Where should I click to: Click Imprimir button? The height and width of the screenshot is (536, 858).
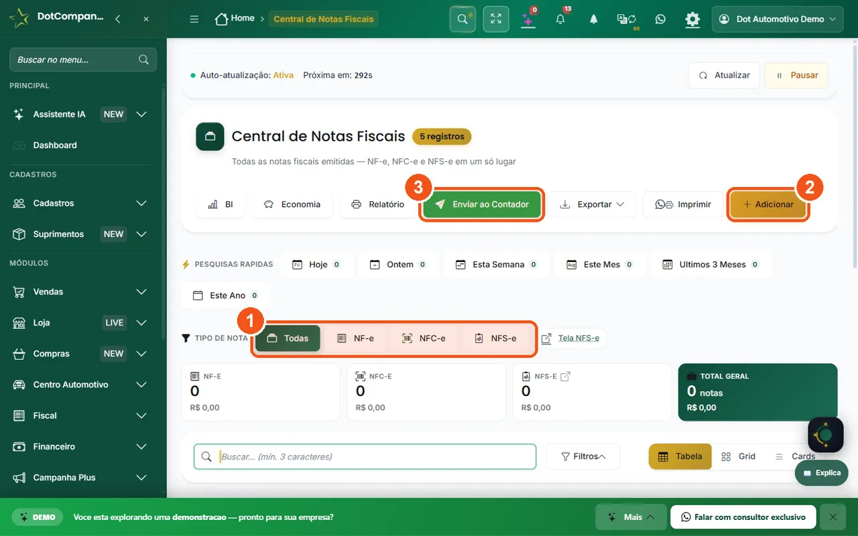[x=683, y=204]
